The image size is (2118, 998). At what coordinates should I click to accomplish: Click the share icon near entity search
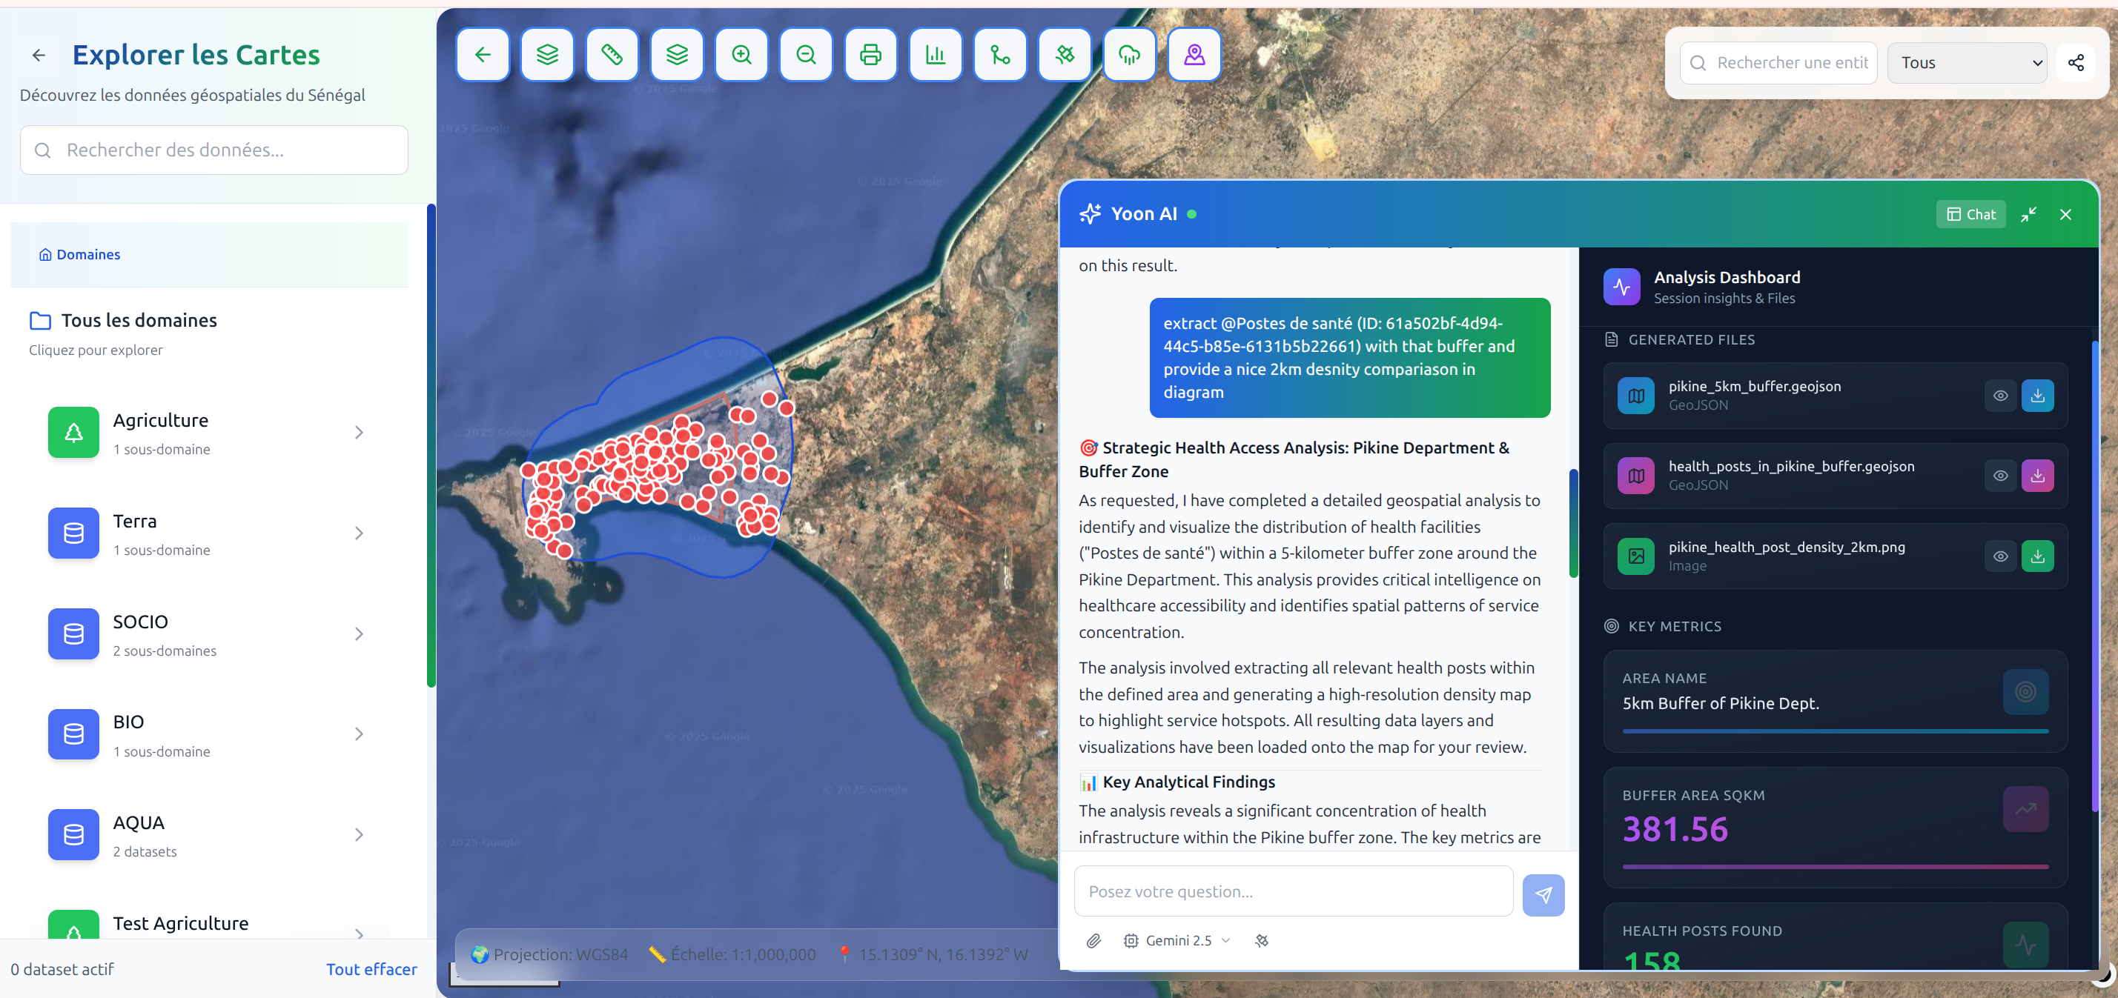pos(2075,62)
